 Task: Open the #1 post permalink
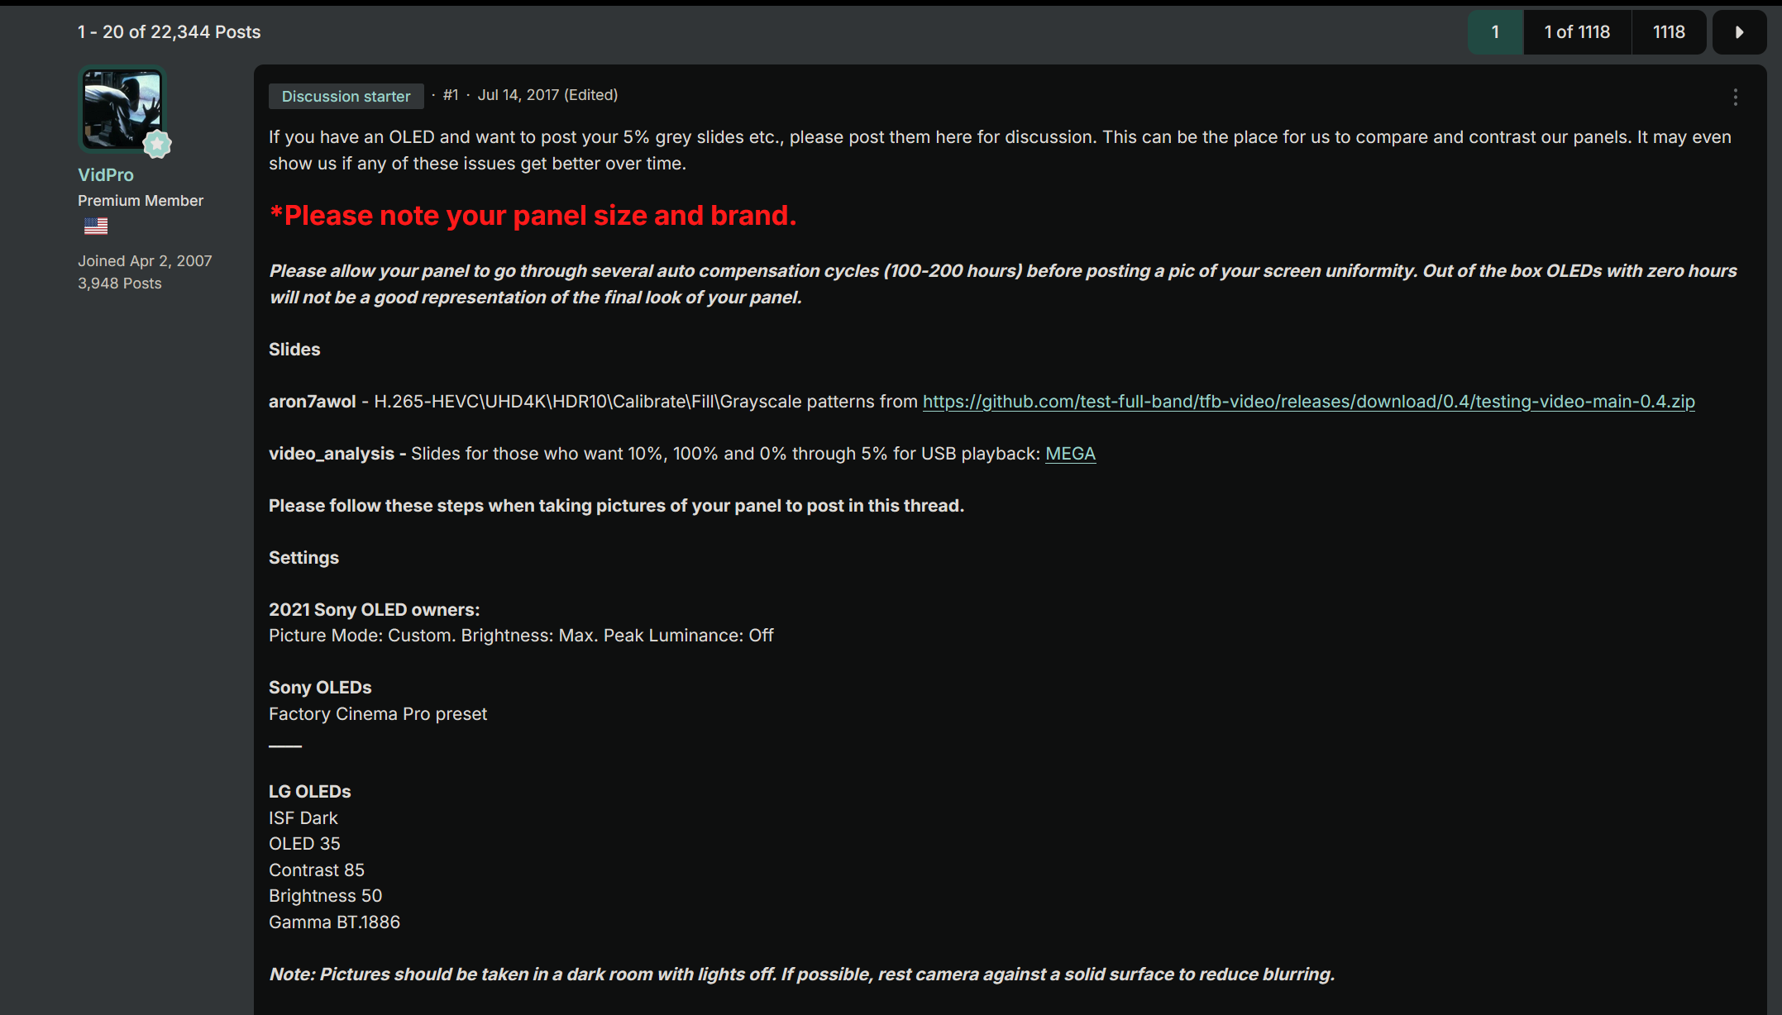[x=451, y=94]
